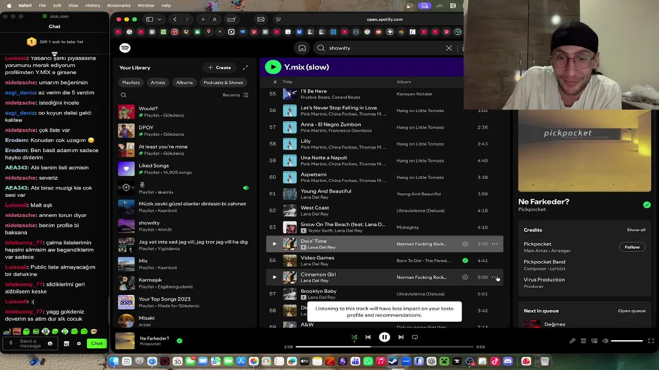Click the Spotify logo icon
This screenshot has width=659, height=370.
coord(125,48)
